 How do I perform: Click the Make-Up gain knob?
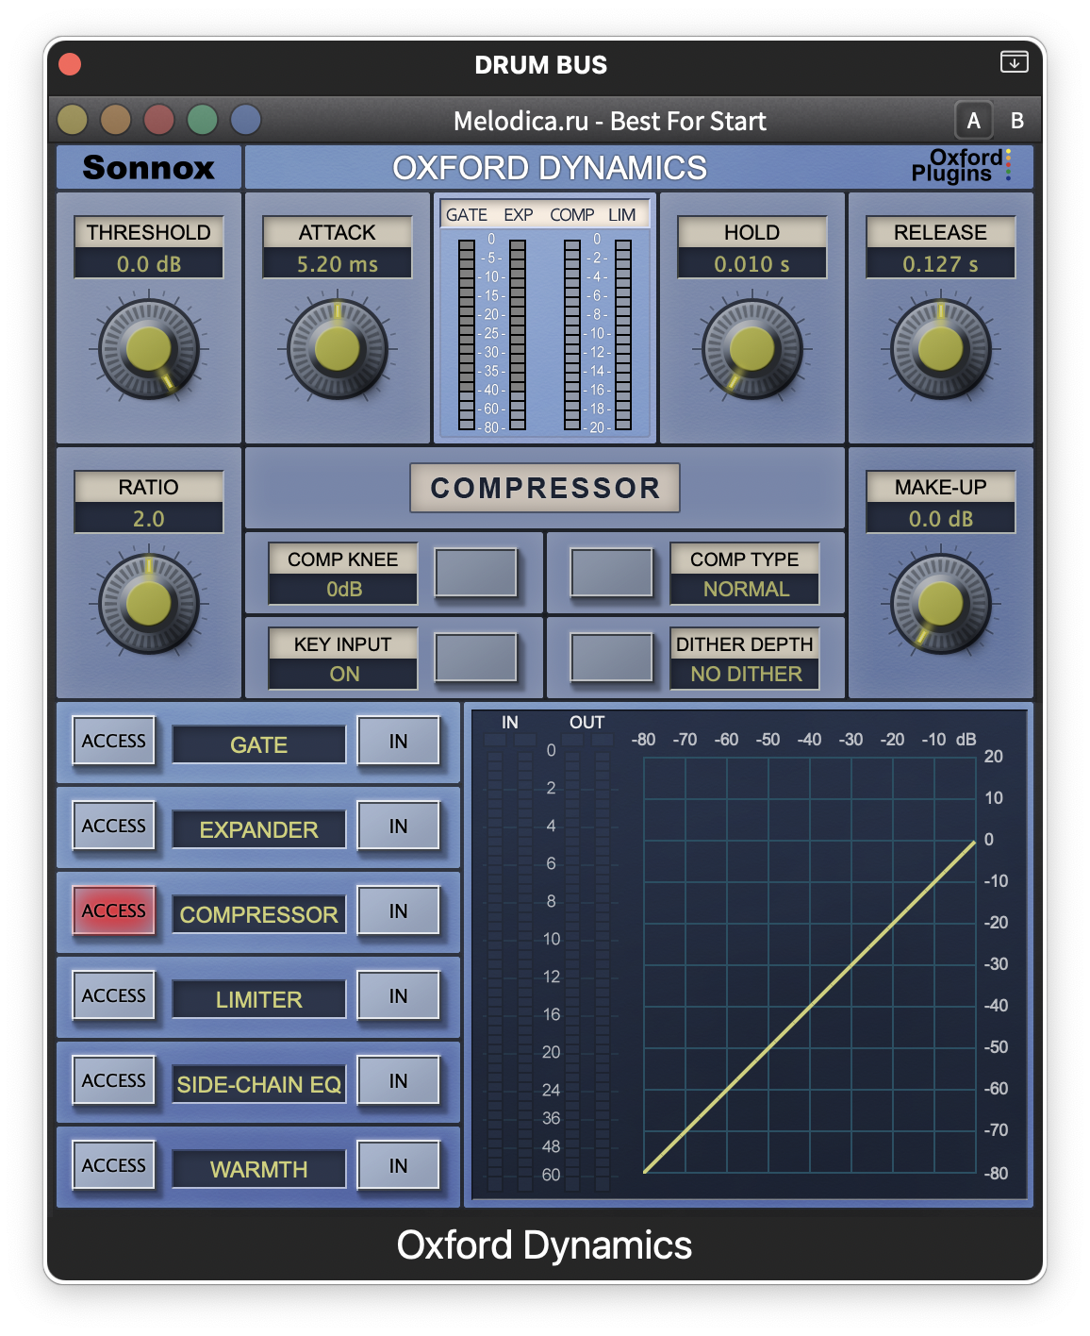(941, 604)
